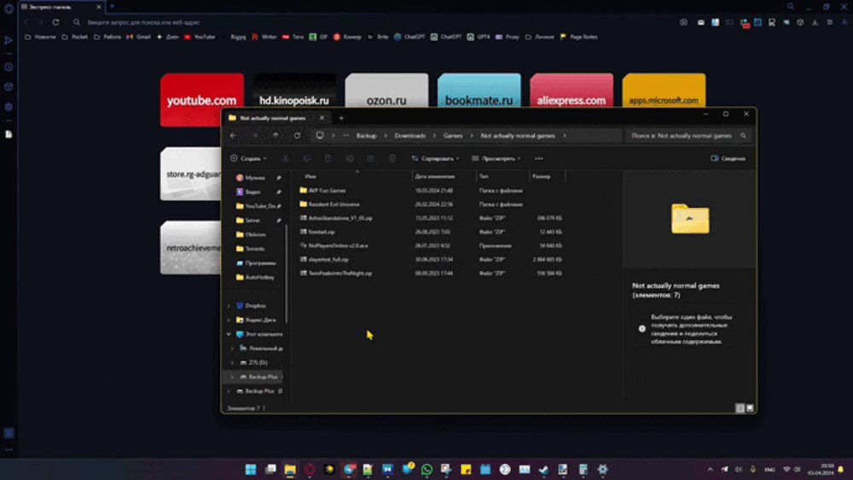Click the Explorer up-directory arrow
The height and width of the screenshot is (480, 853).
[x=276, y=136]
